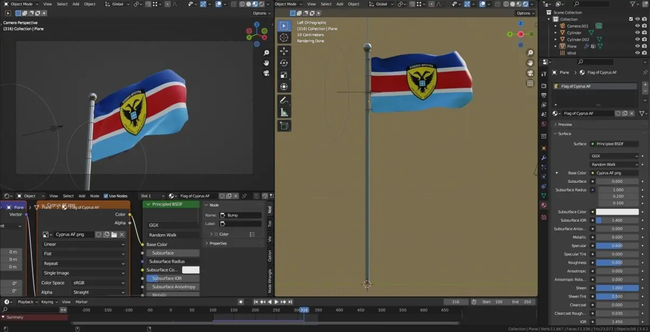Open the Linear interpolation dropdown
The height and width of the screenshot is (332, 650).
coord(83,244)
